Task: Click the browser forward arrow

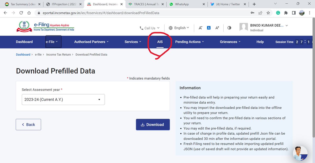Action: click(13, 13)
